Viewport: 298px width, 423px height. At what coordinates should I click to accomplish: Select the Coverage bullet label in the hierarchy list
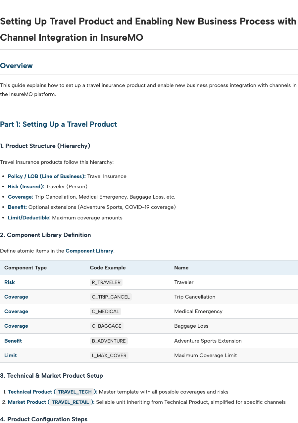click(x=21, y=197)
